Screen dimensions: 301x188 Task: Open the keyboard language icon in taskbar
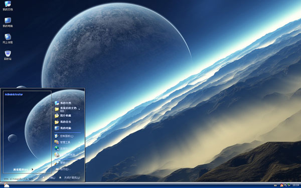(x=275, y=185)
